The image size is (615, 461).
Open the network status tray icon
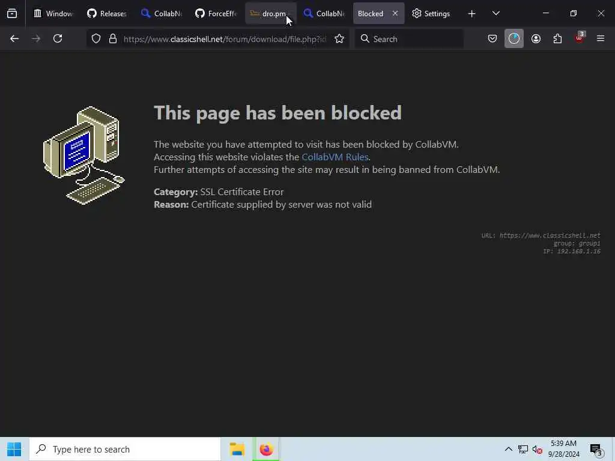523,449
